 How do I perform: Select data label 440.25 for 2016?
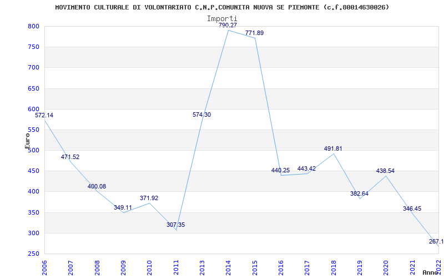pos(280,170)
